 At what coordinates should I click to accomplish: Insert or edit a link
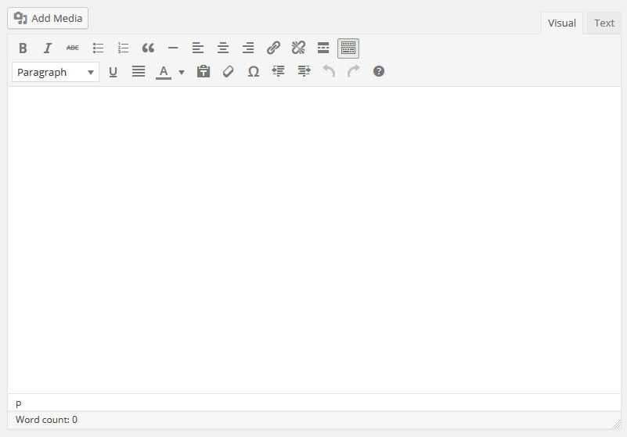click(273, 48)
